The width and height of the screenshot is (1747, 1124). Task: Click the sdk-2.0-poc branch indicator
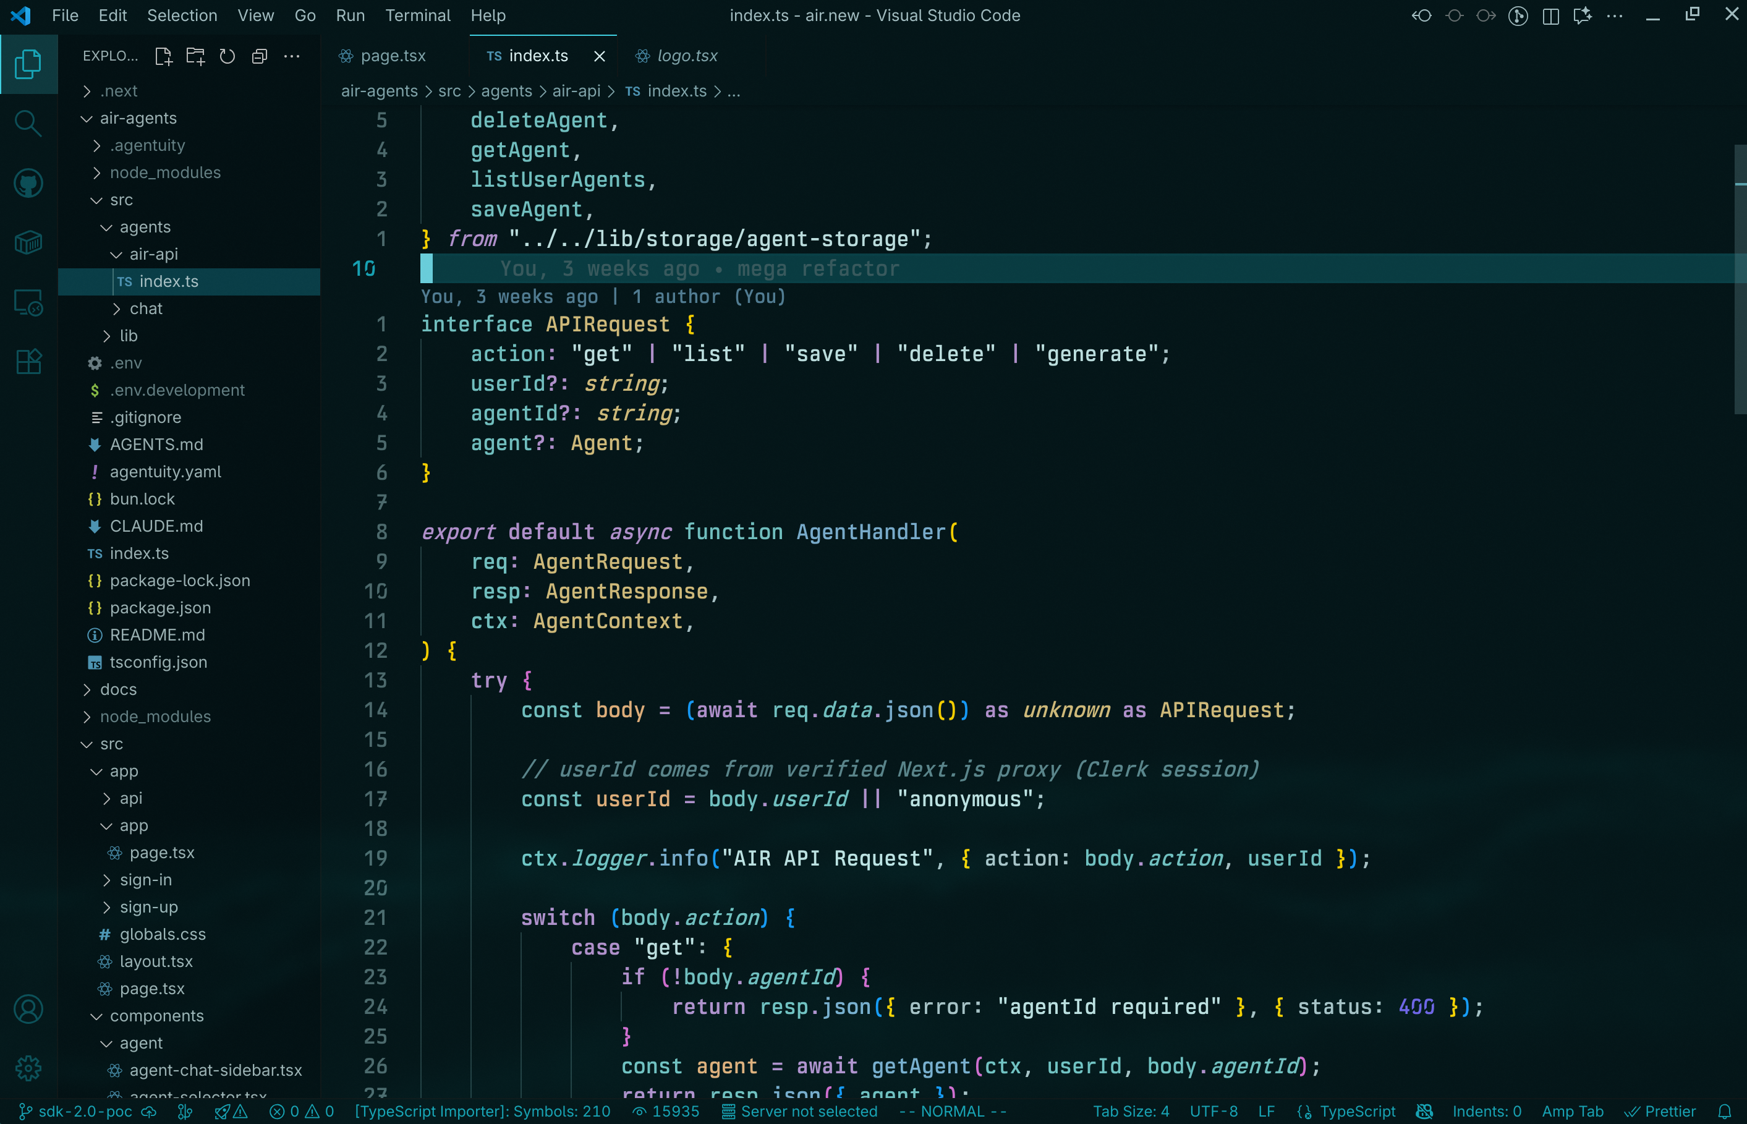coord(85,1111)
